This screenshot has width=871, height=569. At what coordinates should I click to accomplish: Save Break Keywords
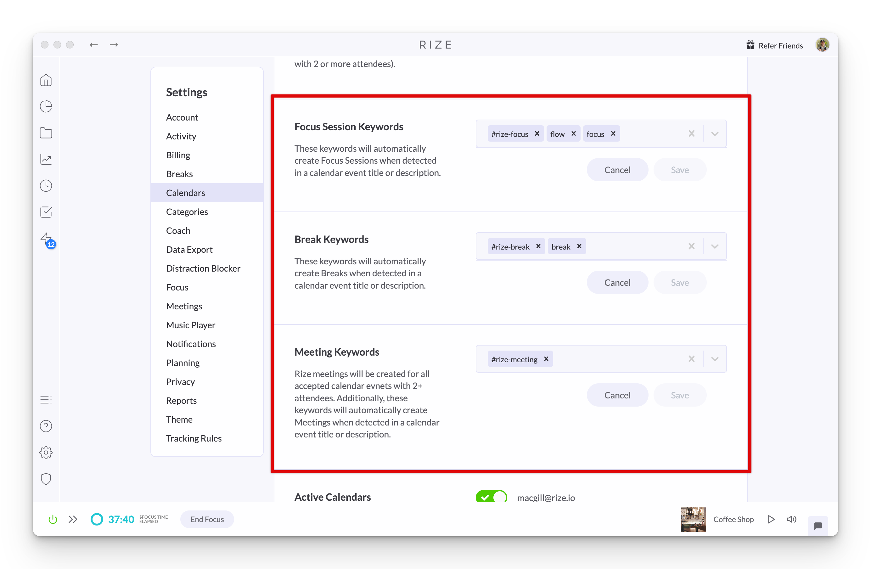[x=680, y=283]
